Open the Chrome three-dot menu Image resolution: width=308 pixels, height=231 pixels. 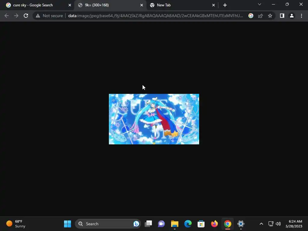(x=301, y=16)
